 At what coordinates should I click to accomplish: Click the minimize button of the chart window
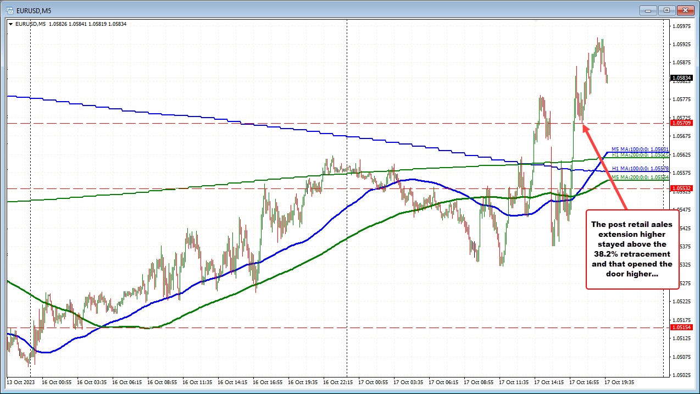pos(647,10)
